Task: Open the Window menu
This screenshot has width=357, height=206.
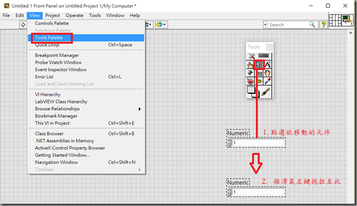Action: [115, 16]
